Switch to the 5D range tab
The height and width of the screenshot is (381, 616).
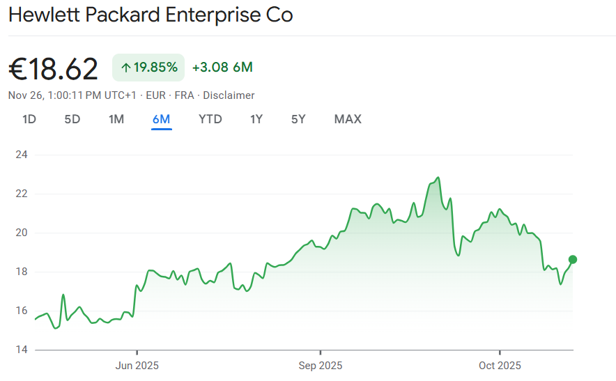click(x=72, y=119)
